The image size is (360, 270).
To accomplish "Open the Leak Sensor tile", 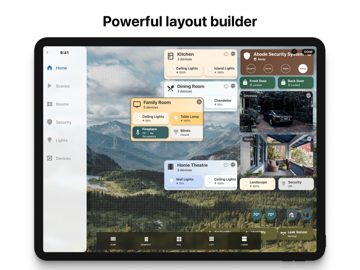I will (296, 234).
